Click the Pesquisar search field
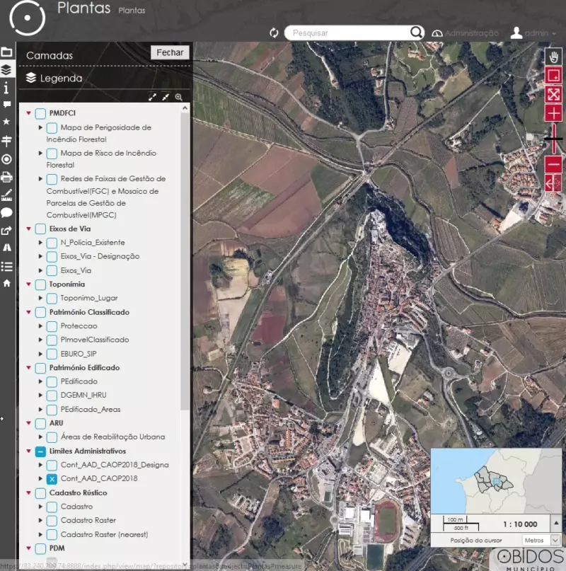 [x=347, y=33]
